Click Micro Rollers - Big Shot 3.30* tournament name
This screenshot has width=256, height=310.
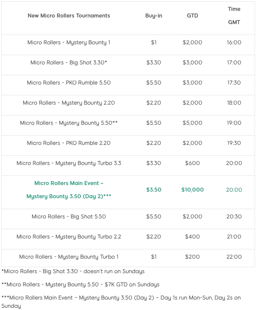point(69,62)
